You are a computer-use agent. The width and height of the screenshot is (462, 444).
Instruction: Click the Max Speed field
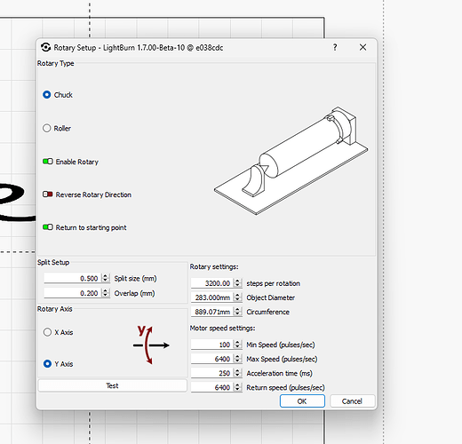[x=212, y=359]
